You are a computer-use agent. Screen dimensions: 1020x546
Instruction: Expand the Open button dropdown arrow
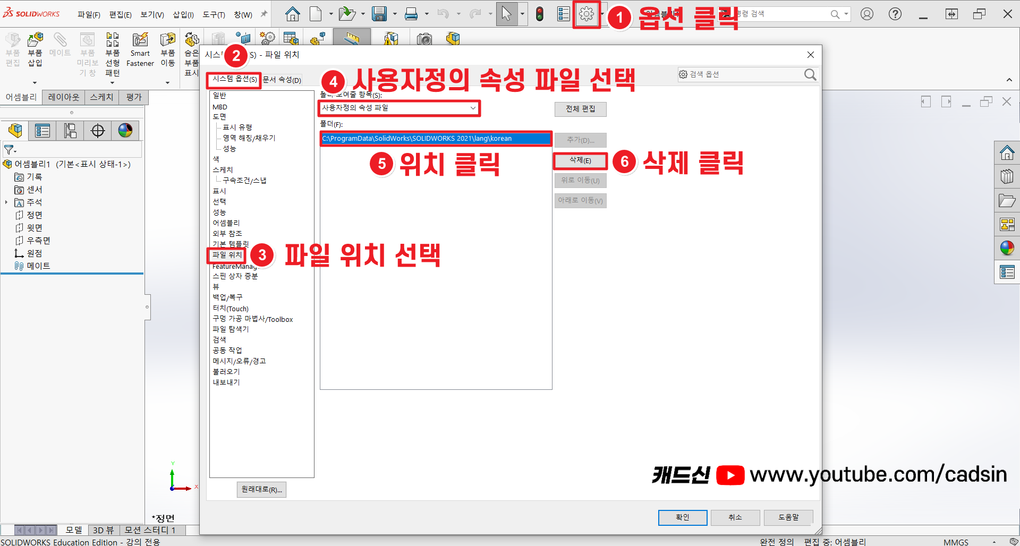(x=363, y=14)
